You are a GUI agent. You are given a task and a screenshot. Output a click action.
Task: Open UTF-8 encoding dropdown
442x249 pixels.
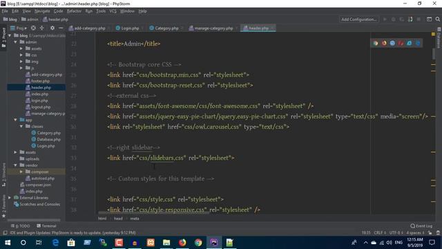(396, 233)
